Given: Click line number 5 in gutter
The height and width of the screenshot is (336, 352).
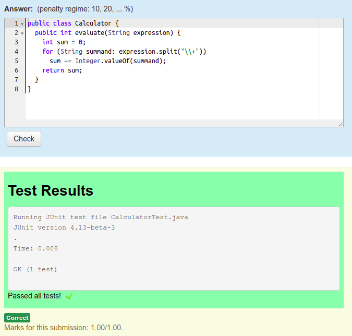Looking at the screenshot, I should 16,61.
